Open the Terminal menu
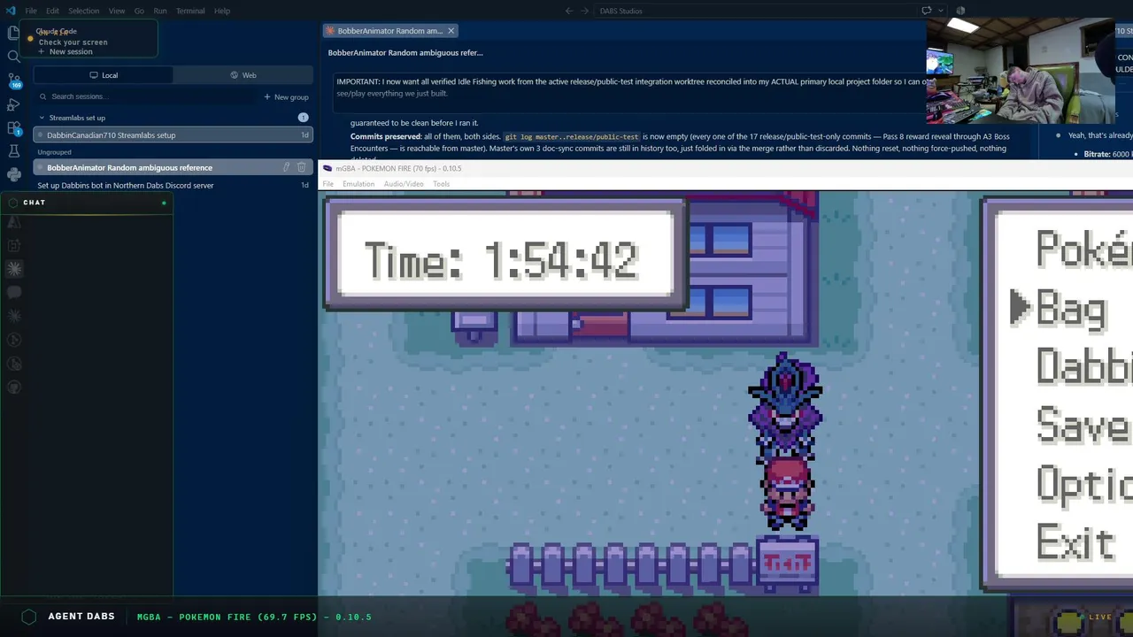 tap(190, 11)
